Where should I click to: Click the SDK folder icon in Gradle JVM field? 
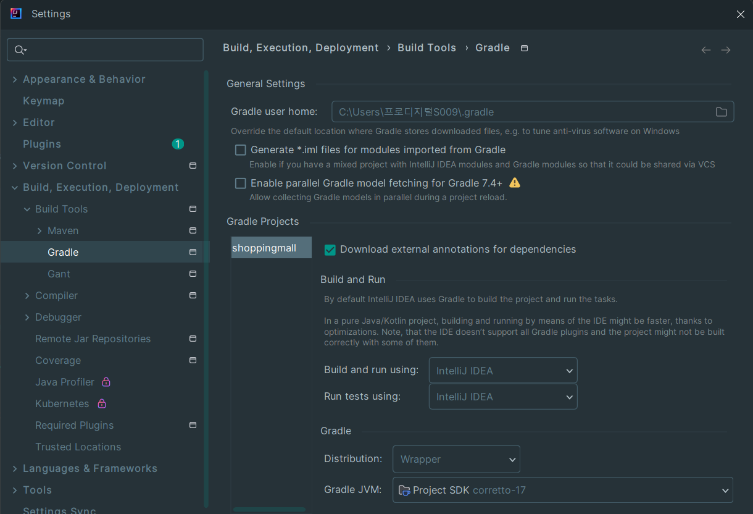pyautogui.click(x=404, y=490)
